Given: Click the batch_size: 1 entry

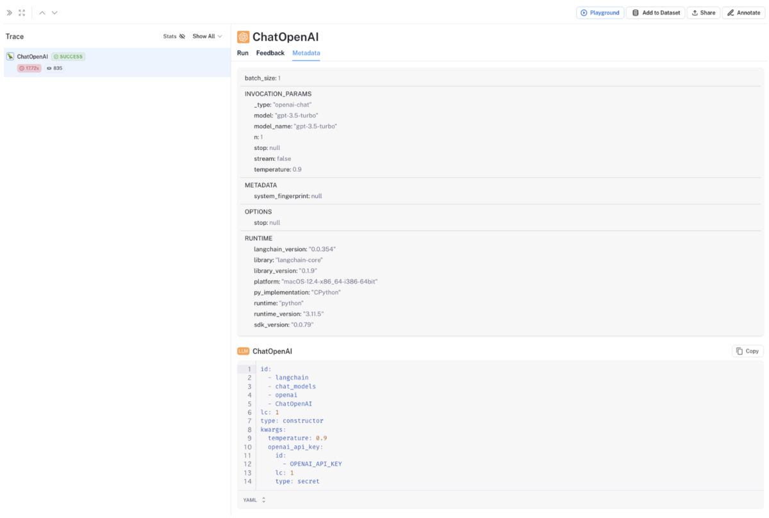Looking at the screenshot, I should (x=263, y=78).
